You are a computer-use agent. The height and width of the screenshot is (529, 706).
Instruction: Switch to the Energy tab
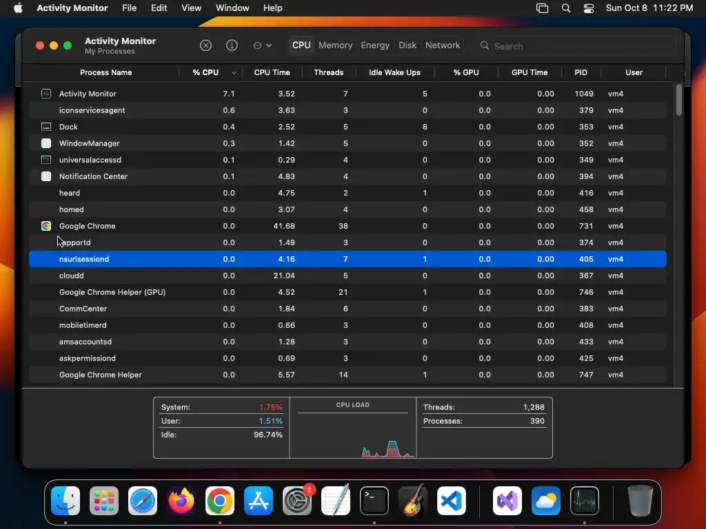(x=375, y=45)
